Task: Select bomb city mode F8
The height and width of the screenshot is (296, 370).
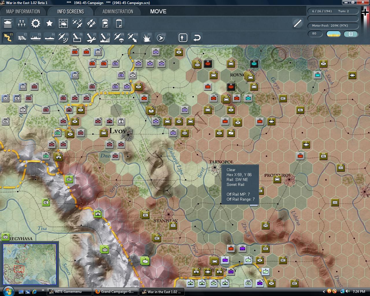Action: pyautogui.click(x=105, y=38)
